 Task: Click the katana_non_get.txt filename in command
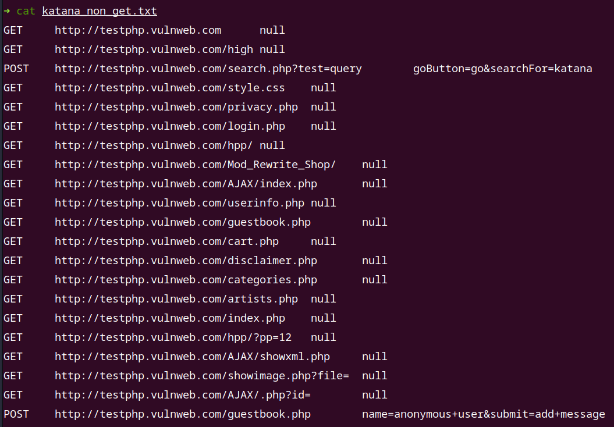(100, 11)
